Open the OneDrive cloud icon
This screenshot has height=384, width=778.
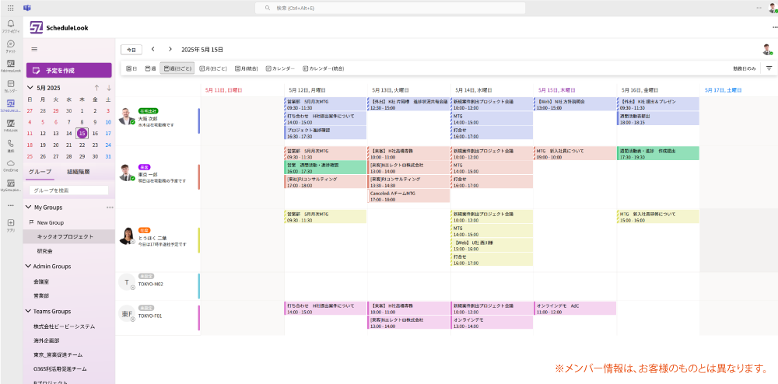(11, 165)
